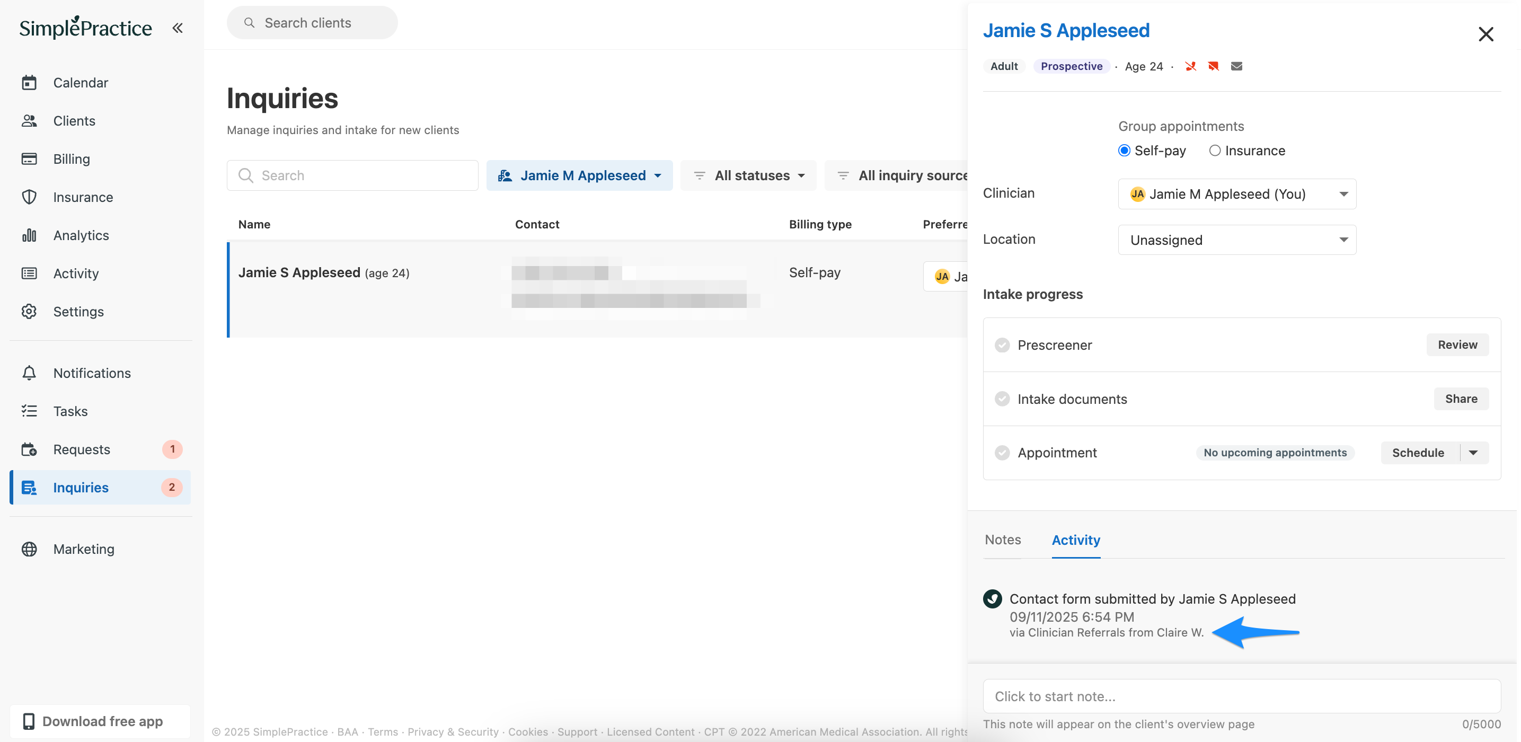Open the Privacy & Security footer link
This screenshot has height=742, width=1521.
tap(453, 731)
